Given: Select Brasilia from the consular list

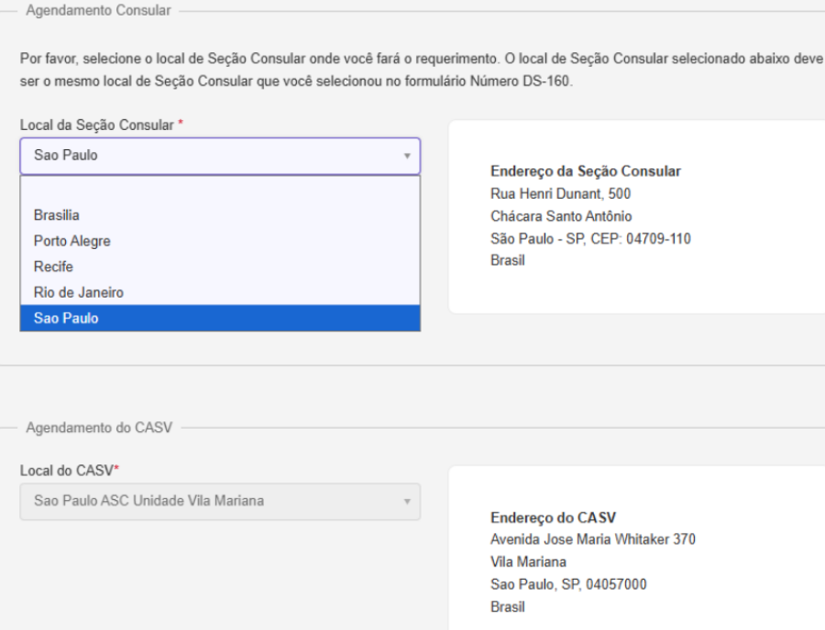Looking at the screenshot, I should pos(57,215).
